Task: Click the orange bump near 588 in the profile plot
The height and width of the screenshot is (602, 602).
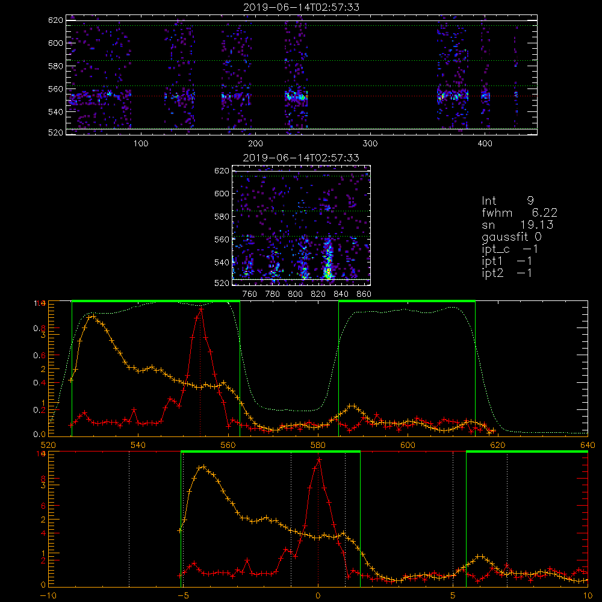Action: (x=352, y=406)
